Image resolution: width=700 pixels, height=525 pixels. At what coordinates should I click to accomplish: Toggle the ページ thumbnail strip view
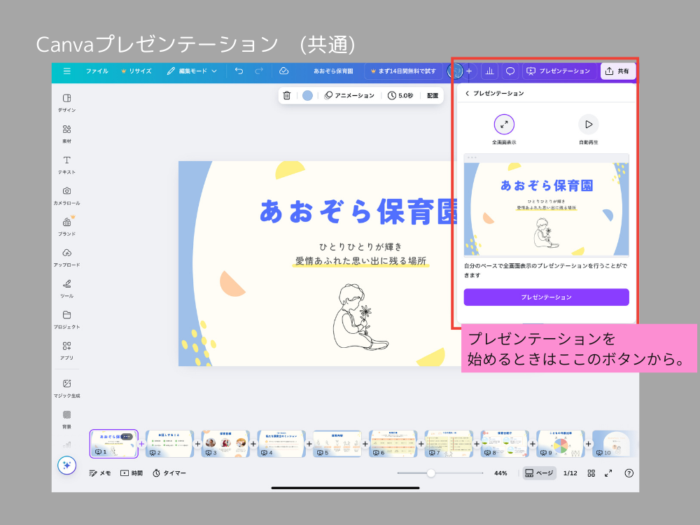[539, 473]
